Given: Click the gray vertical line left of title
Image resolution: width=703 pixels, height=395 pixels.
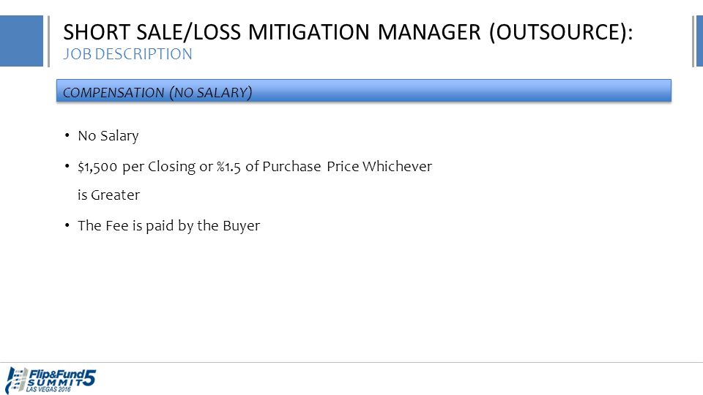Looking at the screenshot, I should [48, 41].
